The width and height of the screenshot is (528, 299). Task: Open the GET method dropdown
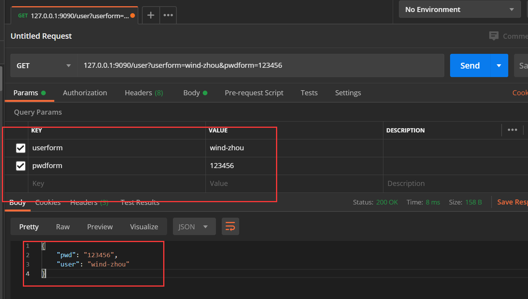pos(44,66)
